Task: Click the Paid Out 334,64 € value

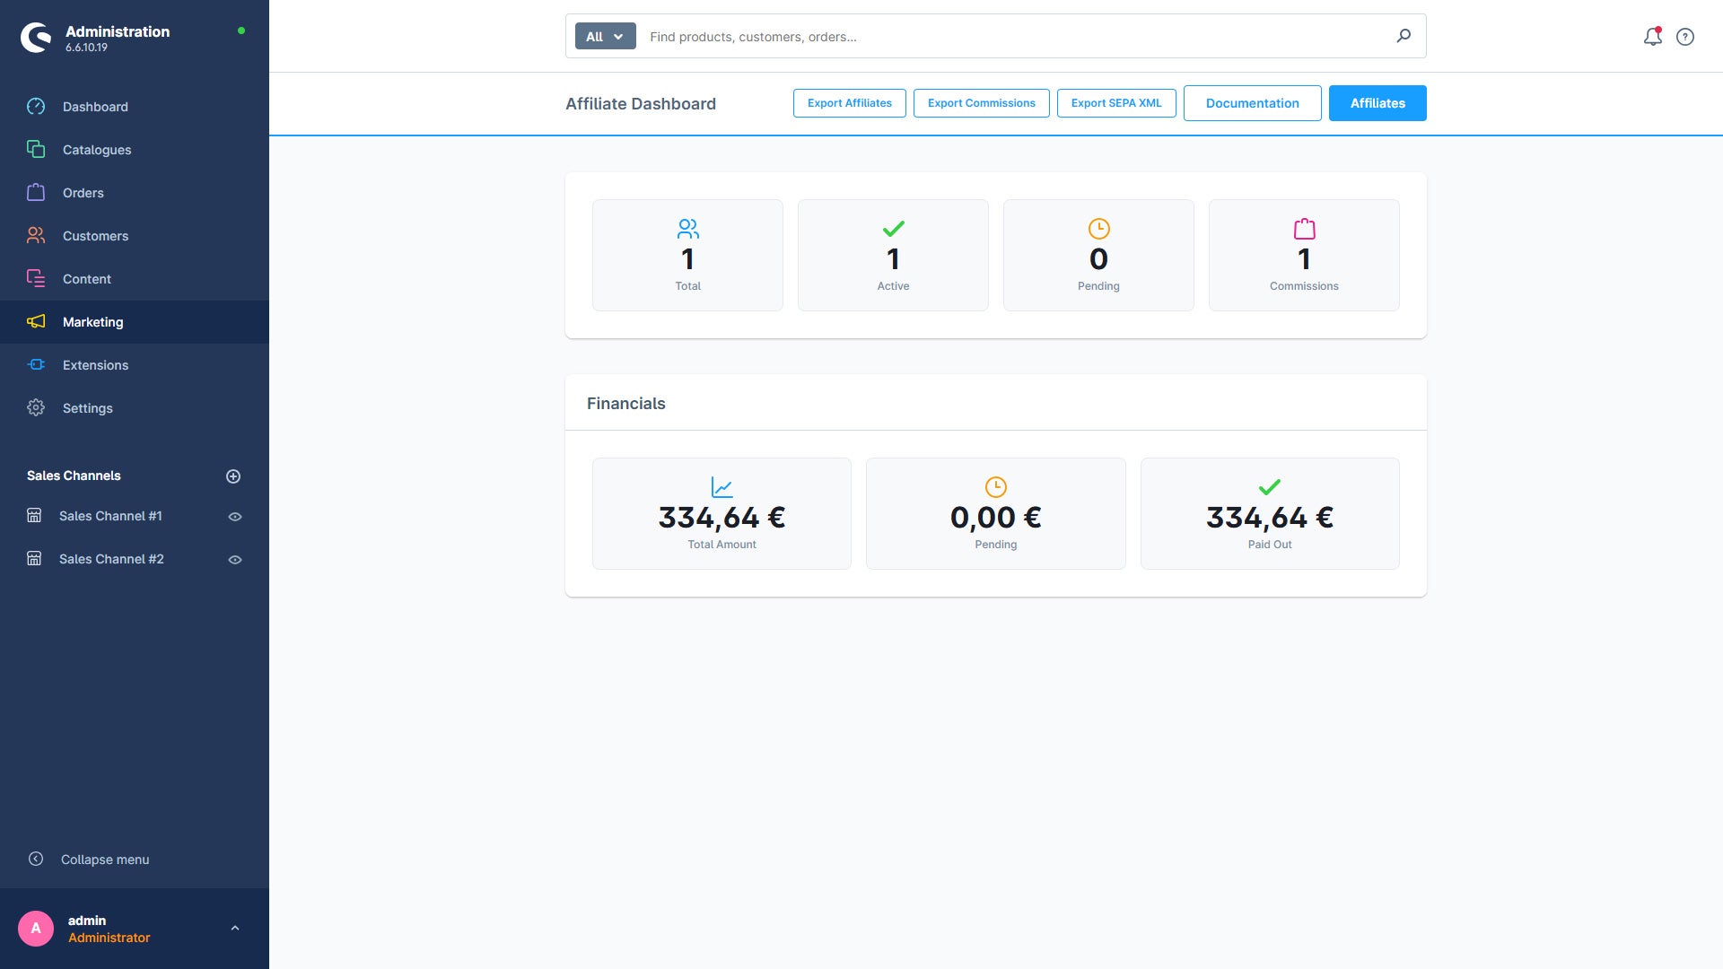Action: coord(1270,518)
